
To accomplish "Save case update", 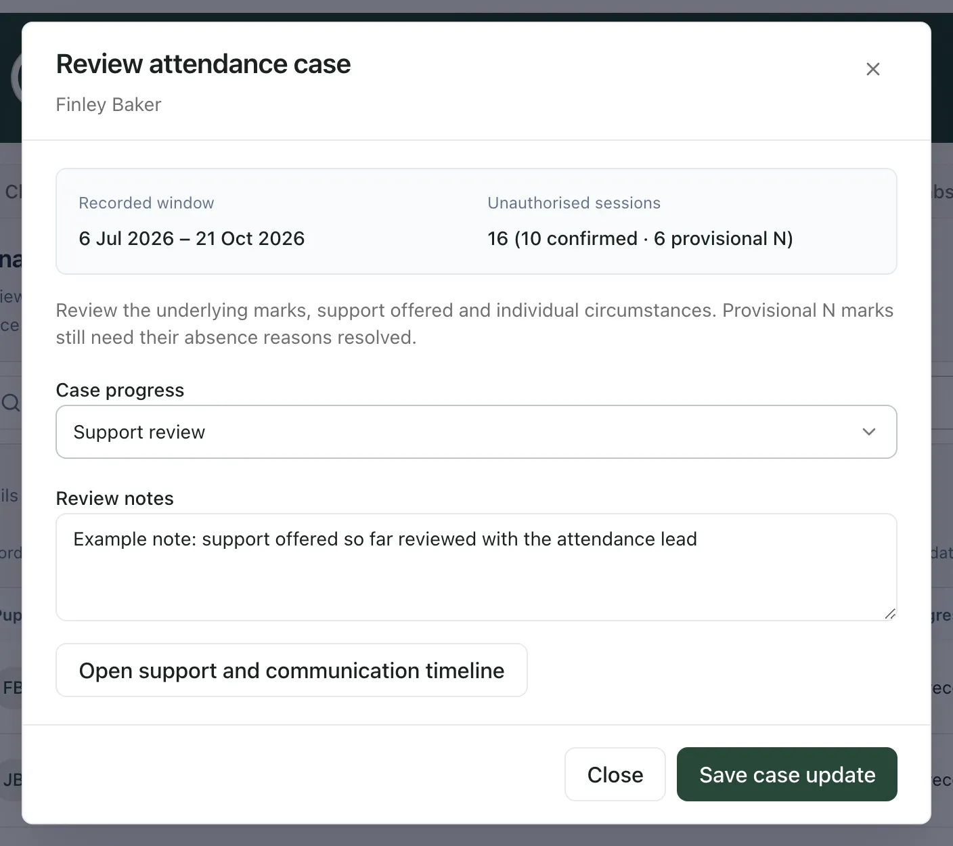I will tap(786, 774).
